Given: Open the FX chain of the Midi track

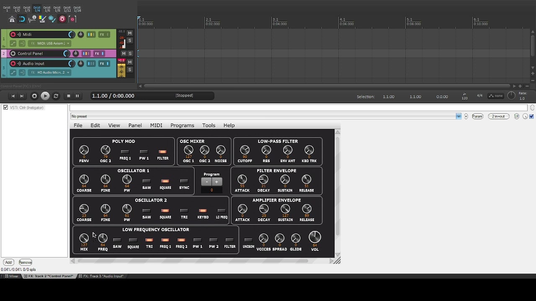Looking at the screenshot, I should [102, 35].
